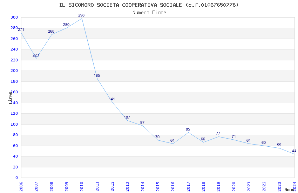
Task: Click the x-axis year '2008'
Action: point(52,187)
